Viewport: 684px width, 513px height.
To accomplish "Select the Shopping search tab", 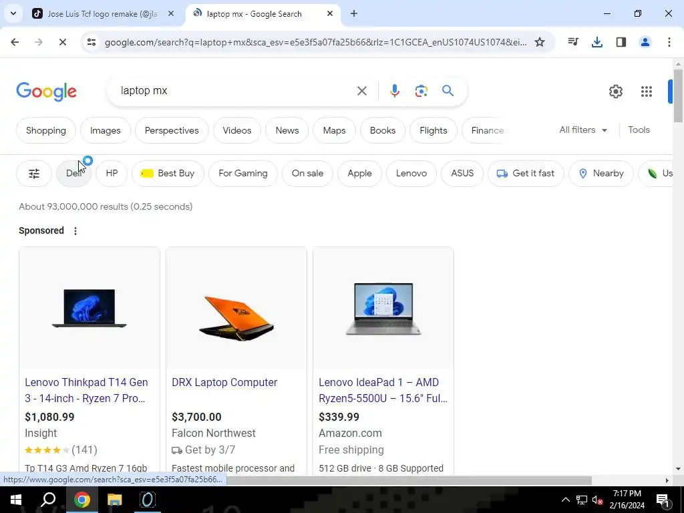I will 46,130.
